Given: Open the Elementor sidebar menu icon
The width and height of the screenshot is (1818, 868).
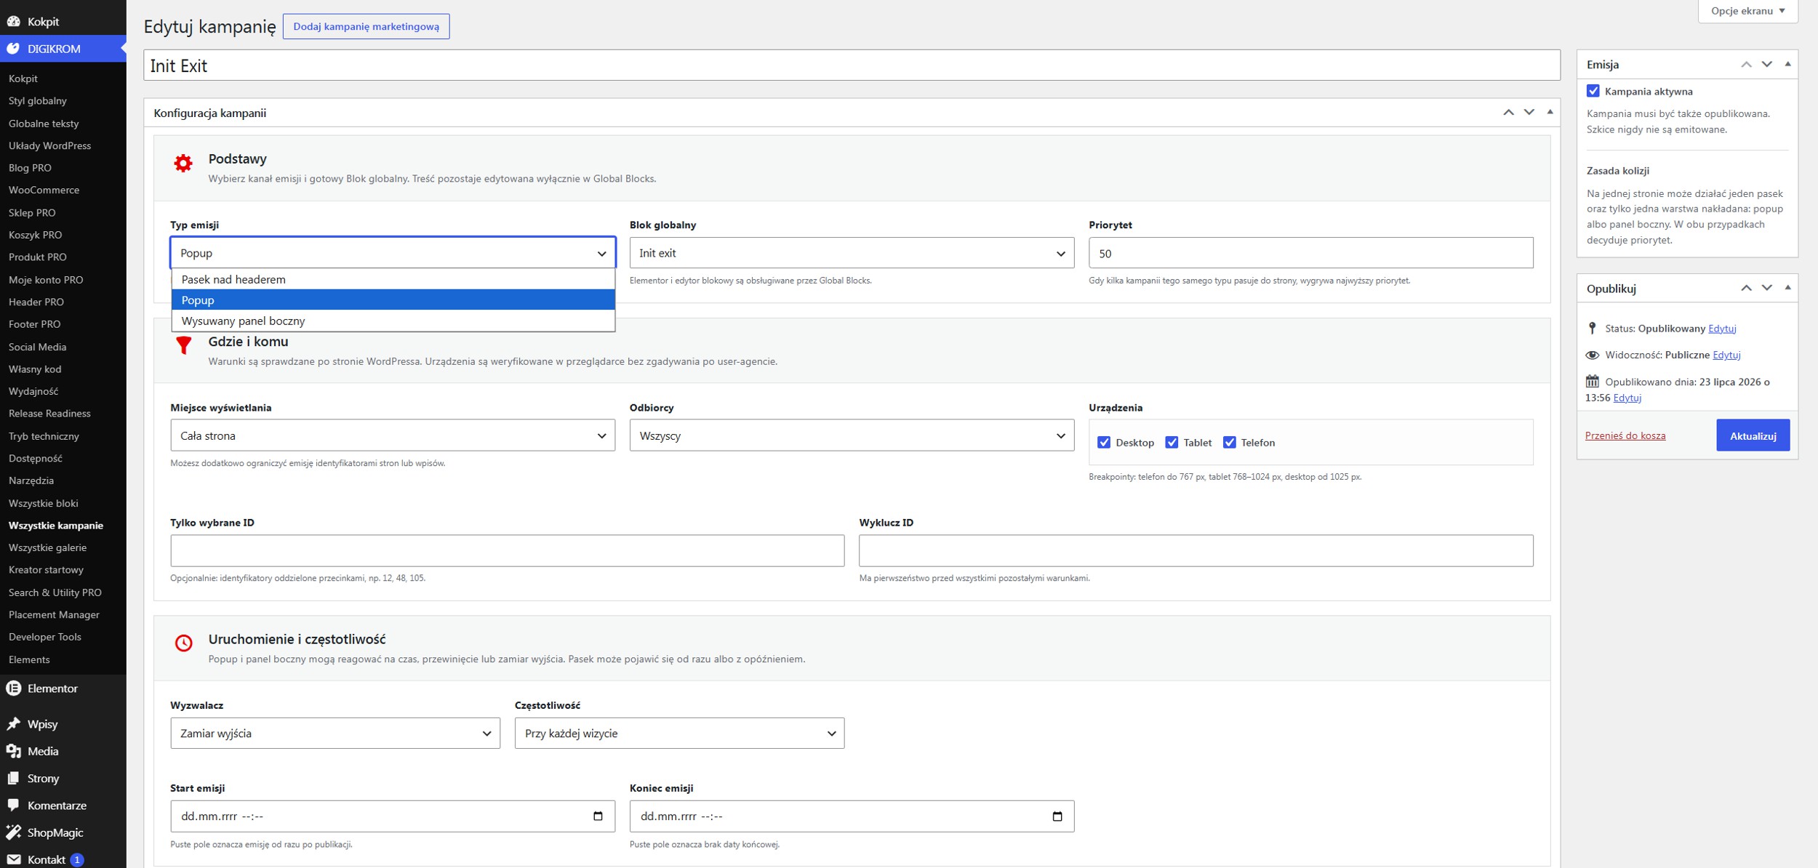Looking at the screenshot, I should (14, 688).
